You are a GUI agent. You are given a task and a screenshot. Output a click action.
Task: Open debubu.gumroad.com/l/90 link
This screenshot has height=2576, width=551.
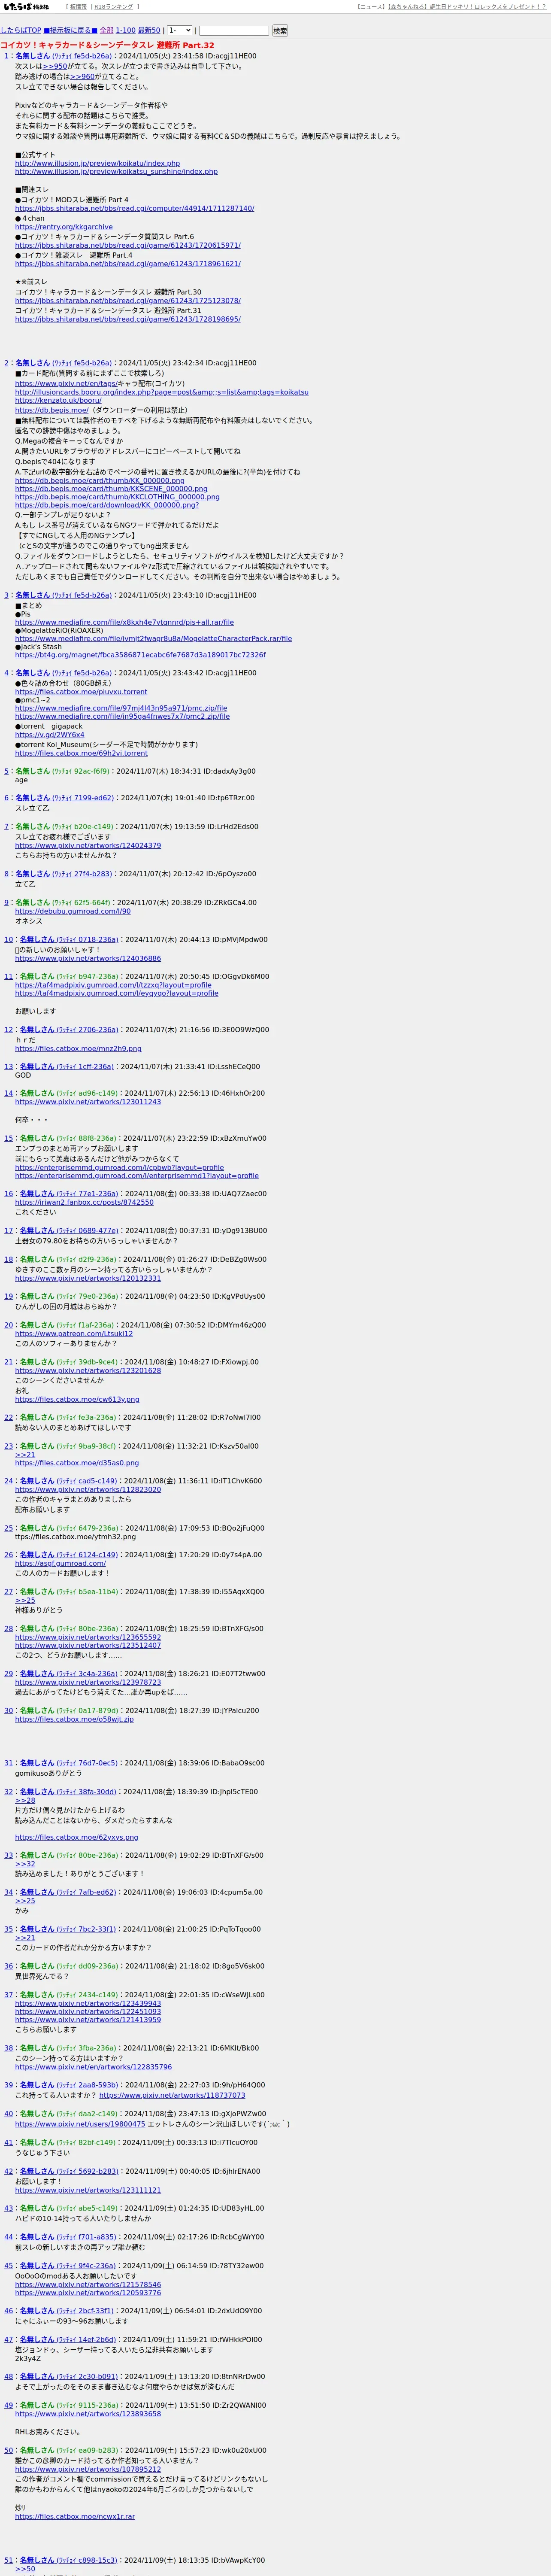tap(73, 911)
